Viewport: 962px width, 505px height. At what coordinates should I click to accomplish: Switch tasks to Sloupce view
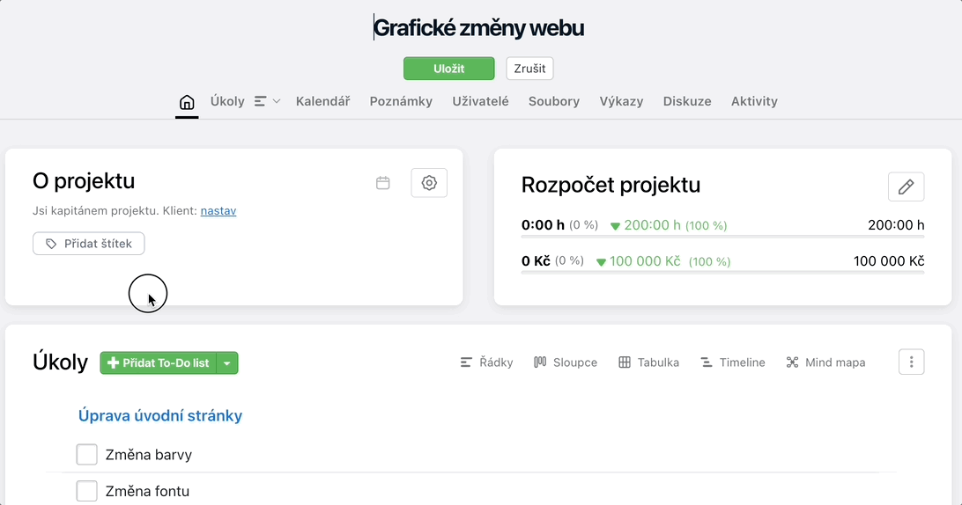(565, 362)
